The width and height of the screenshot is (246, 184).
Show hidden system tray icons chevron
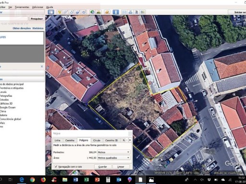point(195,180)
